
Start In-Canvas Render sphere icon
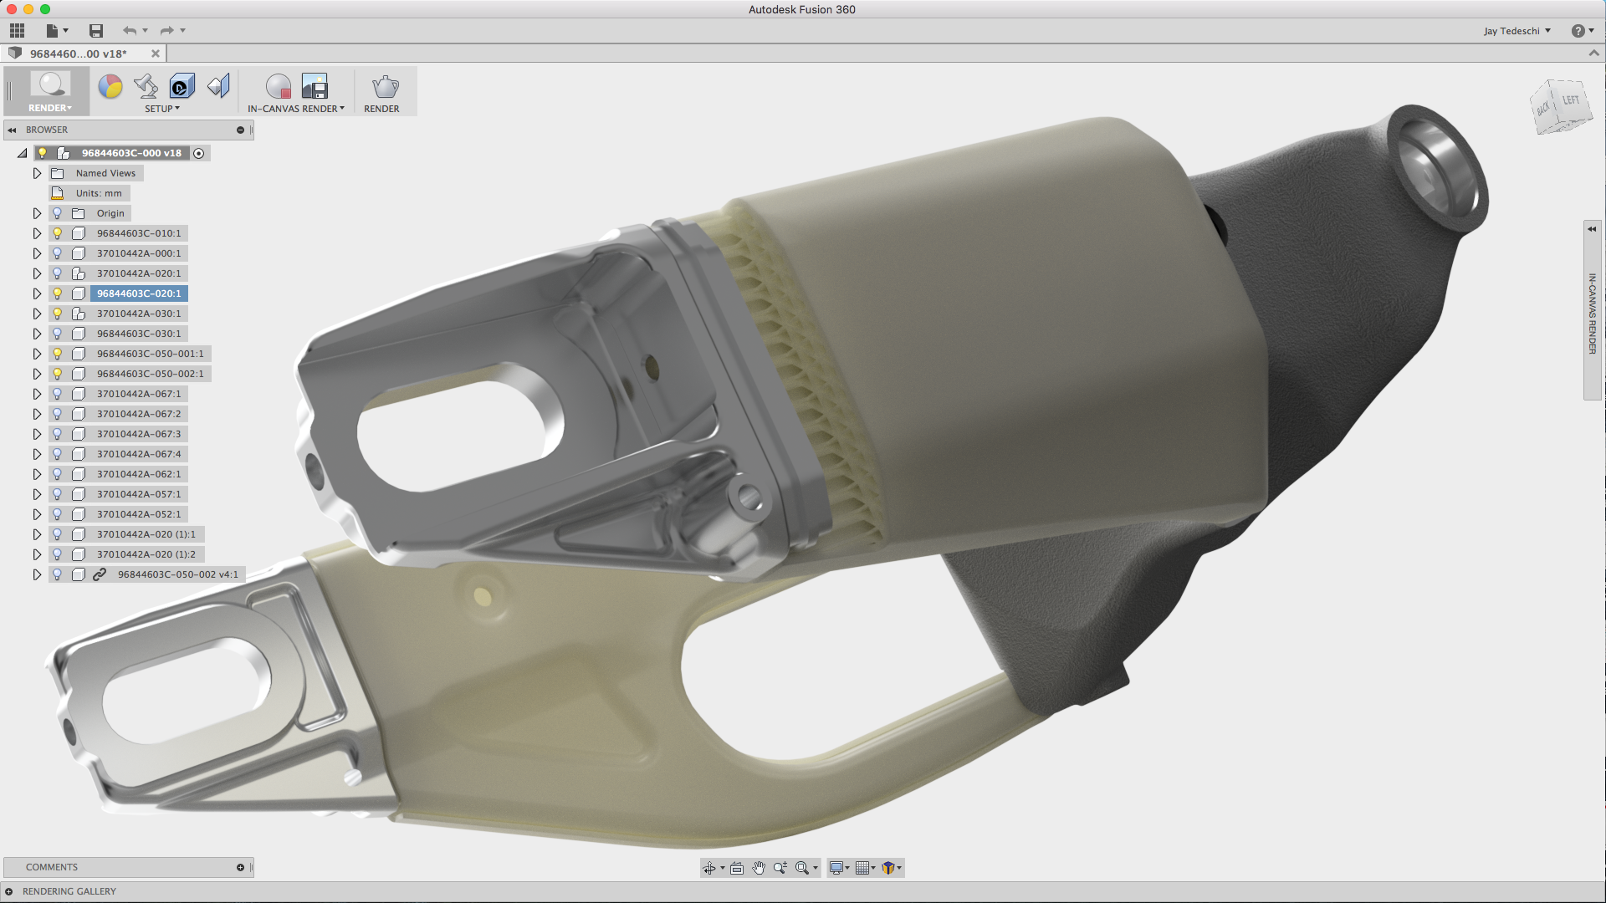[278, 86]
